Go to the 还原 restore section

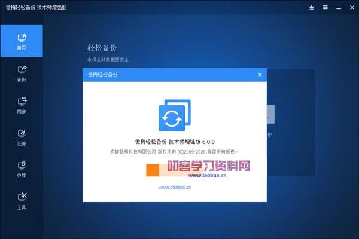[x=22, y=137]
